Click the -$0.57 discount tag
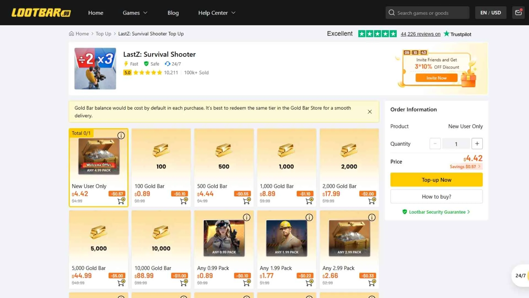Screen dimensions: 529x298 tap(117, 194)
